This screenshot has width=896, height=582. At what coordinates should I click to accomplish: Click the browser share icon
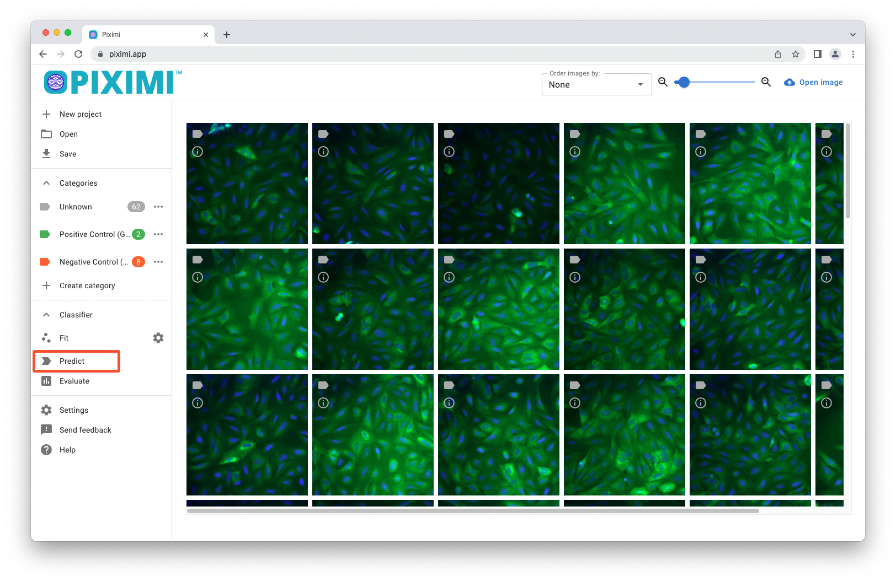click(x=778, y=54)
